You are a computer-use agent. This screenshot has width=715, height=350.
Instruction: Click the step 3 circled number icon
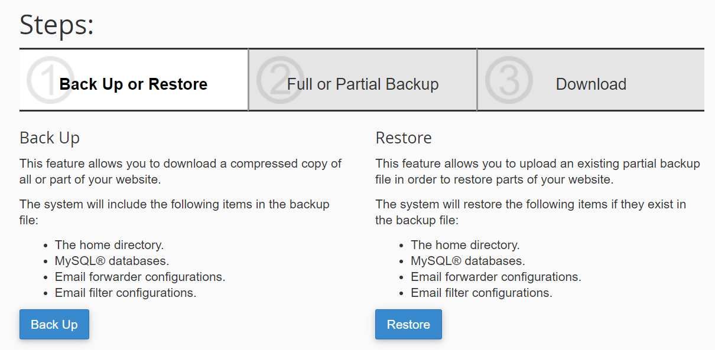(508, 80)
